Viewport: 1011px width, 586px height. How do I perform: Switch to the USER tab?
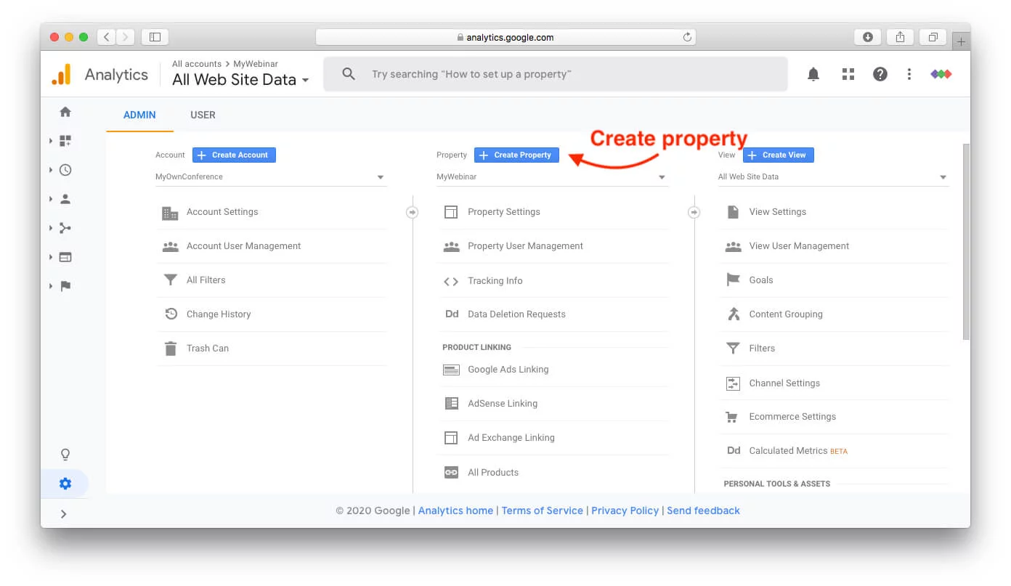(x=203, y=115)
